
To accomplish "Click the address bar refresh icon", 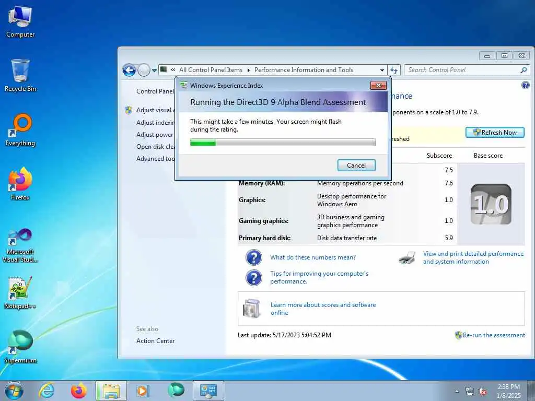I will (x=394, y=70).
